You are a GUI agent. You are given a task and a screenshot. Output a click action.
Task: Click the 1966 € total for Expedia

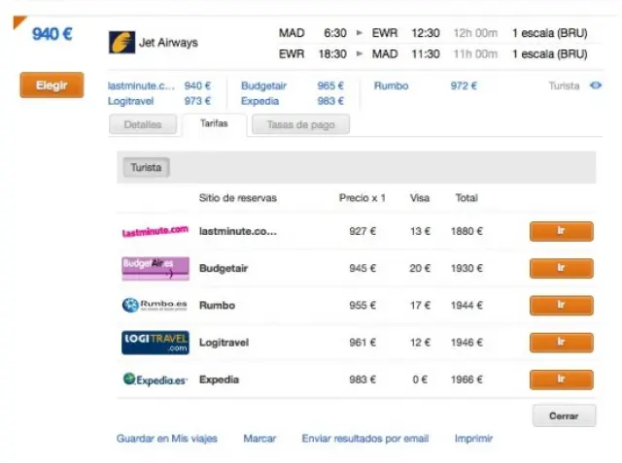coord(466,380)
